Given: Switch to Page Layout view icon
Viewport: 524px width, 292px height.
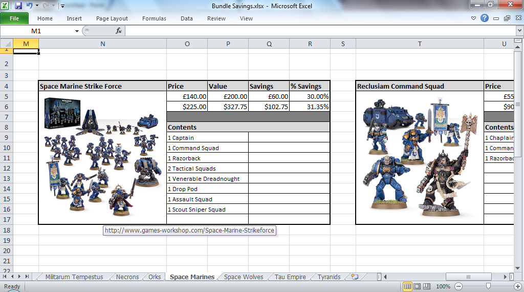Looking at the screenshot, I should click(417, 286).
